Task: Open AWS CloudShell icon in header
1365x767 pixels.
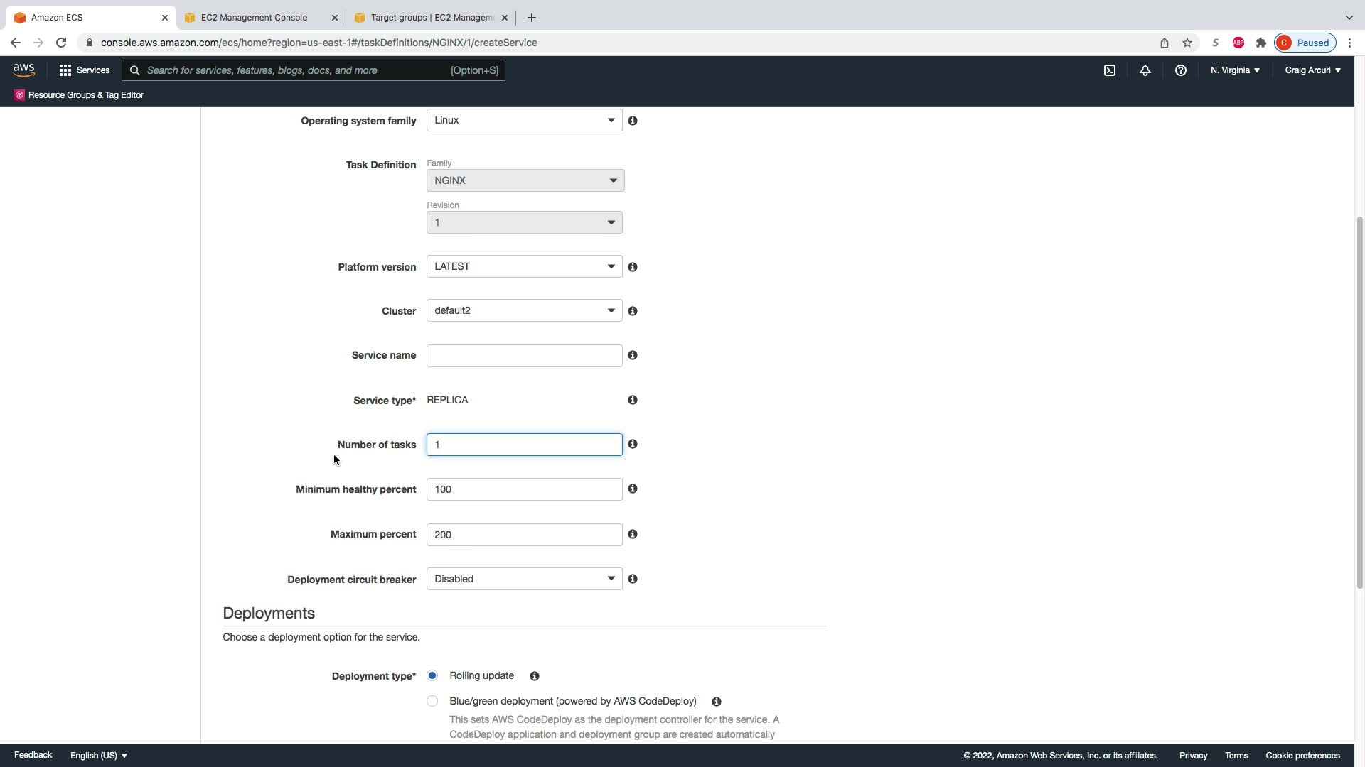Action: click(1109, 70)
